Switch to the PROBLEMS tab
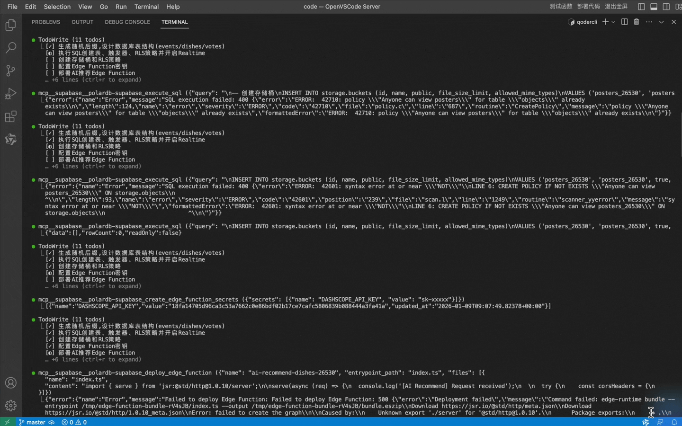 point(45,22)
